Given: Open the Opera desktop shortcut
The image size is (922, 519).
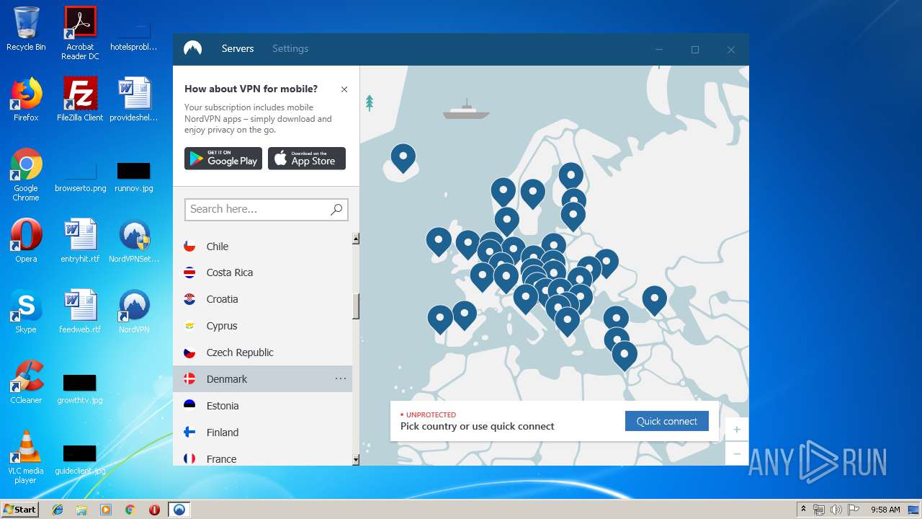Looking at the screenshot, I should pyautogui.click(x=26, y=241).
